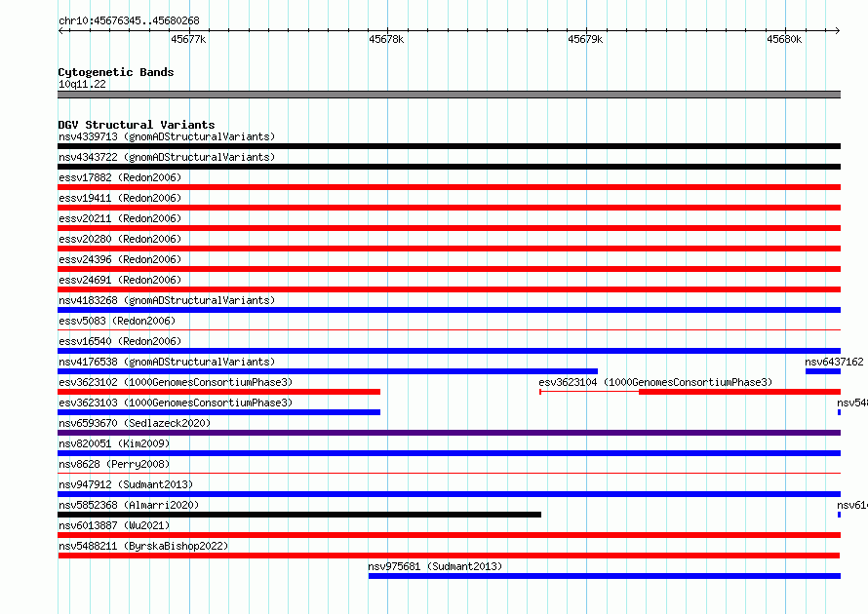The width and height of the screenshot is (868, 614).
Task: Click nsv6013887 (Wu2021) variant label
Action: [114, 525]
